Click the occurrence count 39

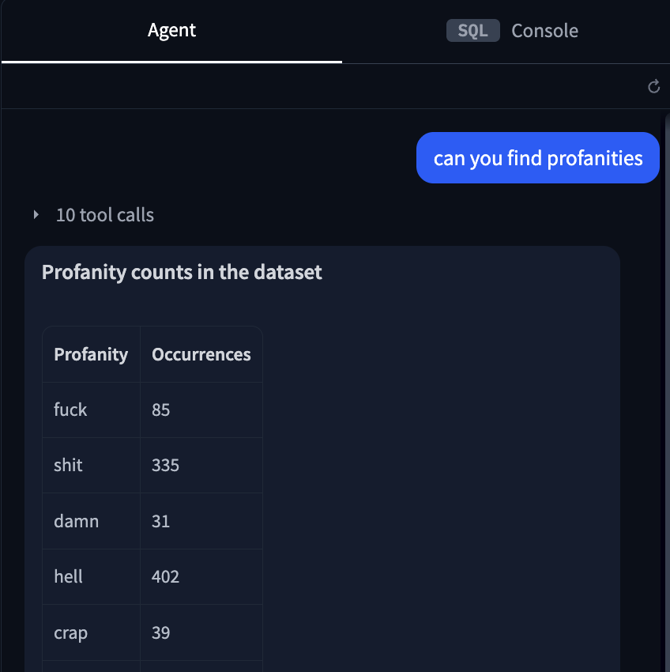coord(161,632)
